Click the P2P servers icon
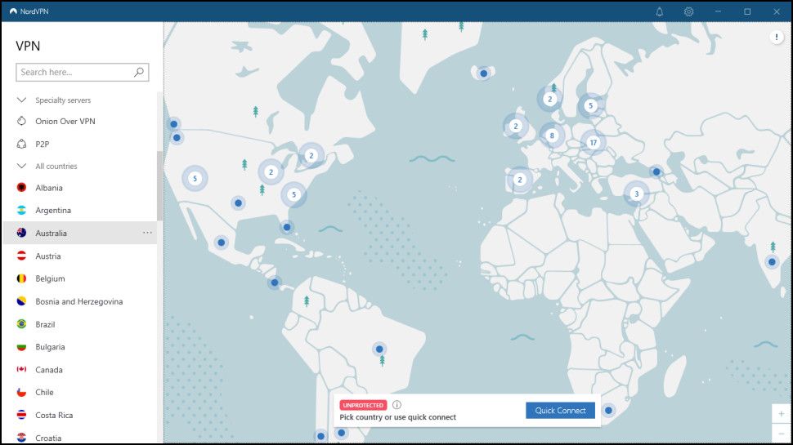The height and width of the screenshot is (445, 793). pos(21,144)
